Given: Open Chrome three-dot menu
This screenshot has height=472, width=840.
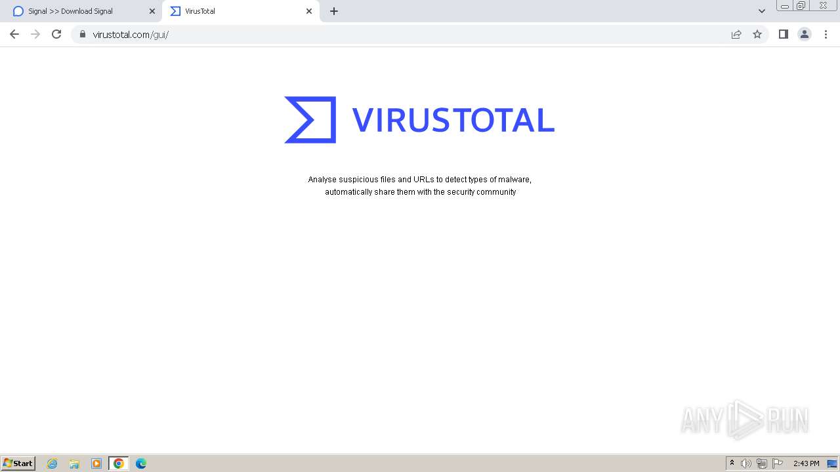Looking at the screenshot, I should 826,34.
